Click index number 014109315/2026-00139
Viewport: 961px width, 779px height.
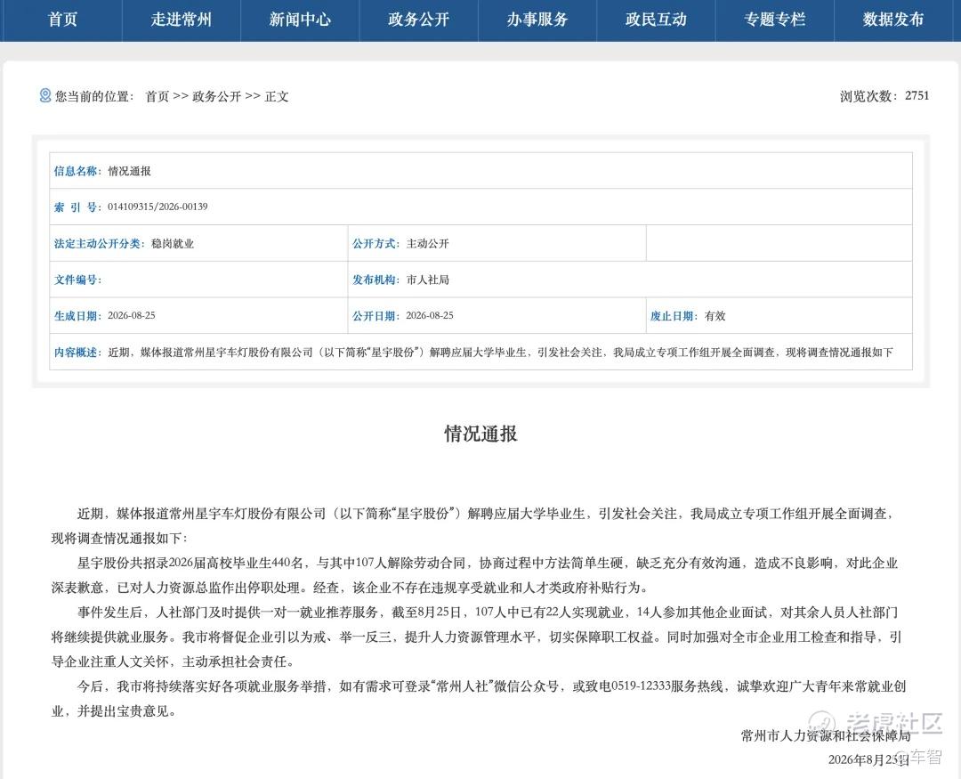[x=157, y=207]
